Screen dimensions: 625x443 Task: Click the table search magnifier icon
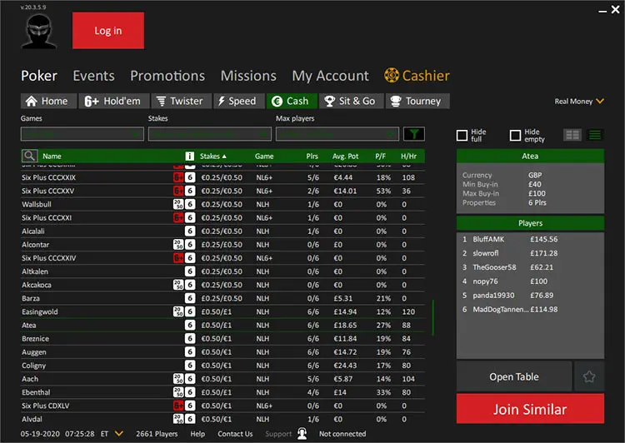pyautogui.click(x=29, y=156)
